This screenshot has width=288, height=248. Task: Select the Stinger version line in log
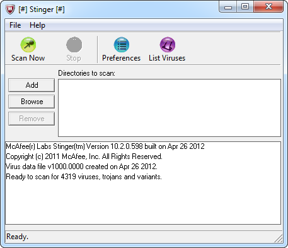[x=105, y=146]
